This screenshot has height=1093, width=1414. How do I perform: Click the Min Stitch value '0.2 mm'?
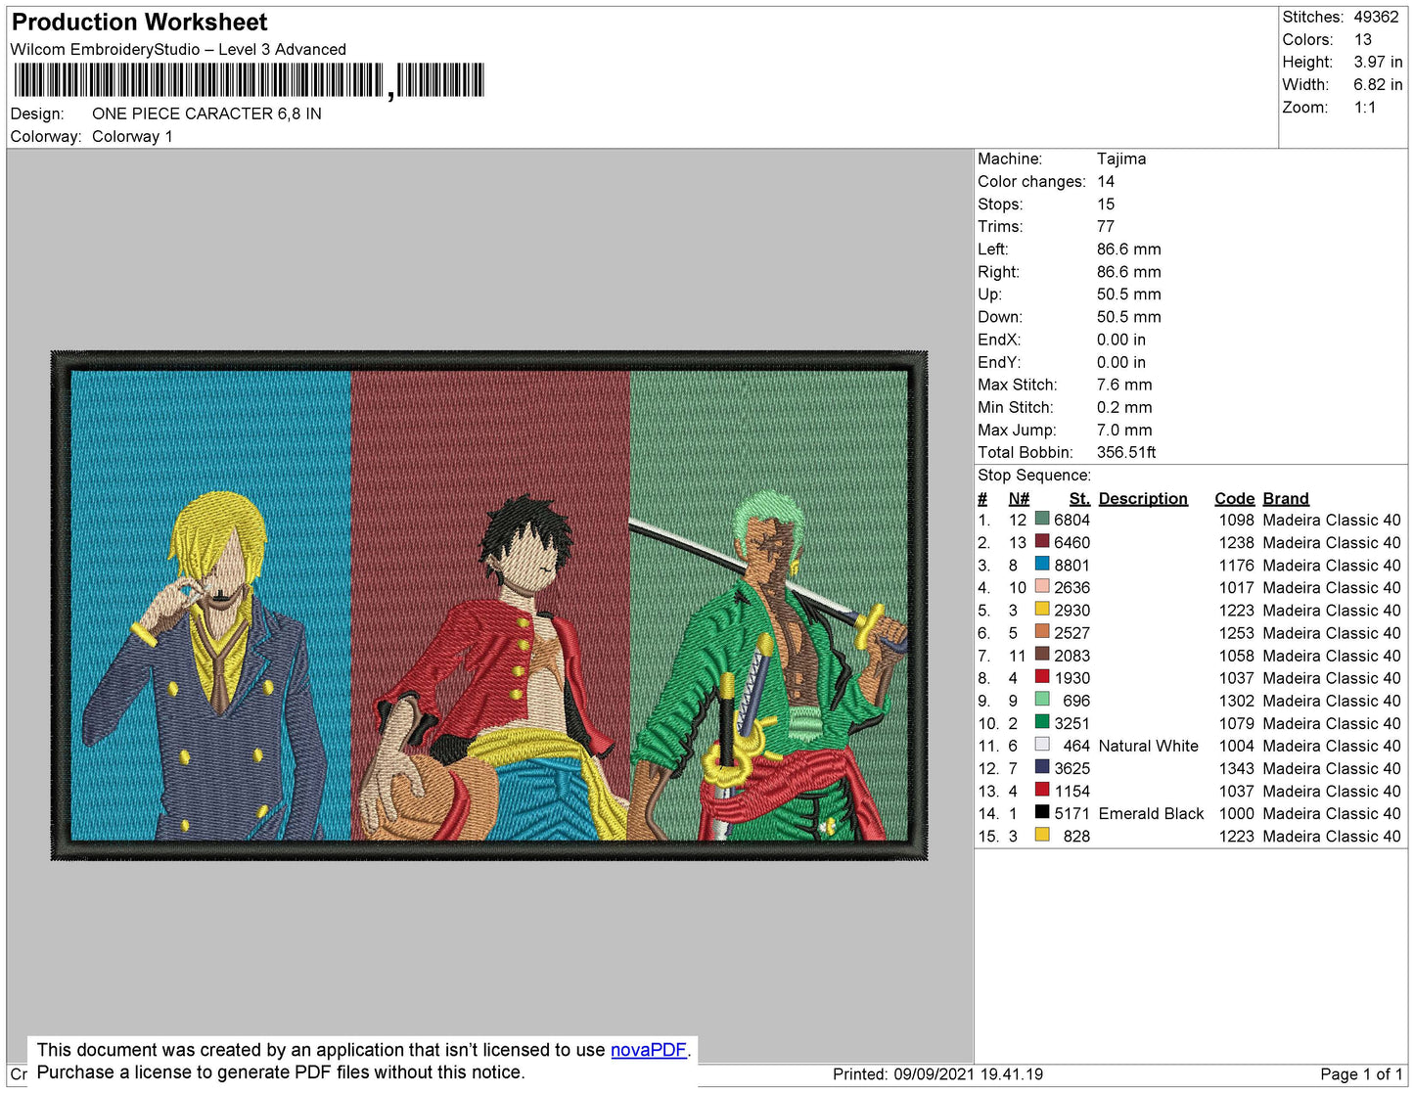(1124, 407)
